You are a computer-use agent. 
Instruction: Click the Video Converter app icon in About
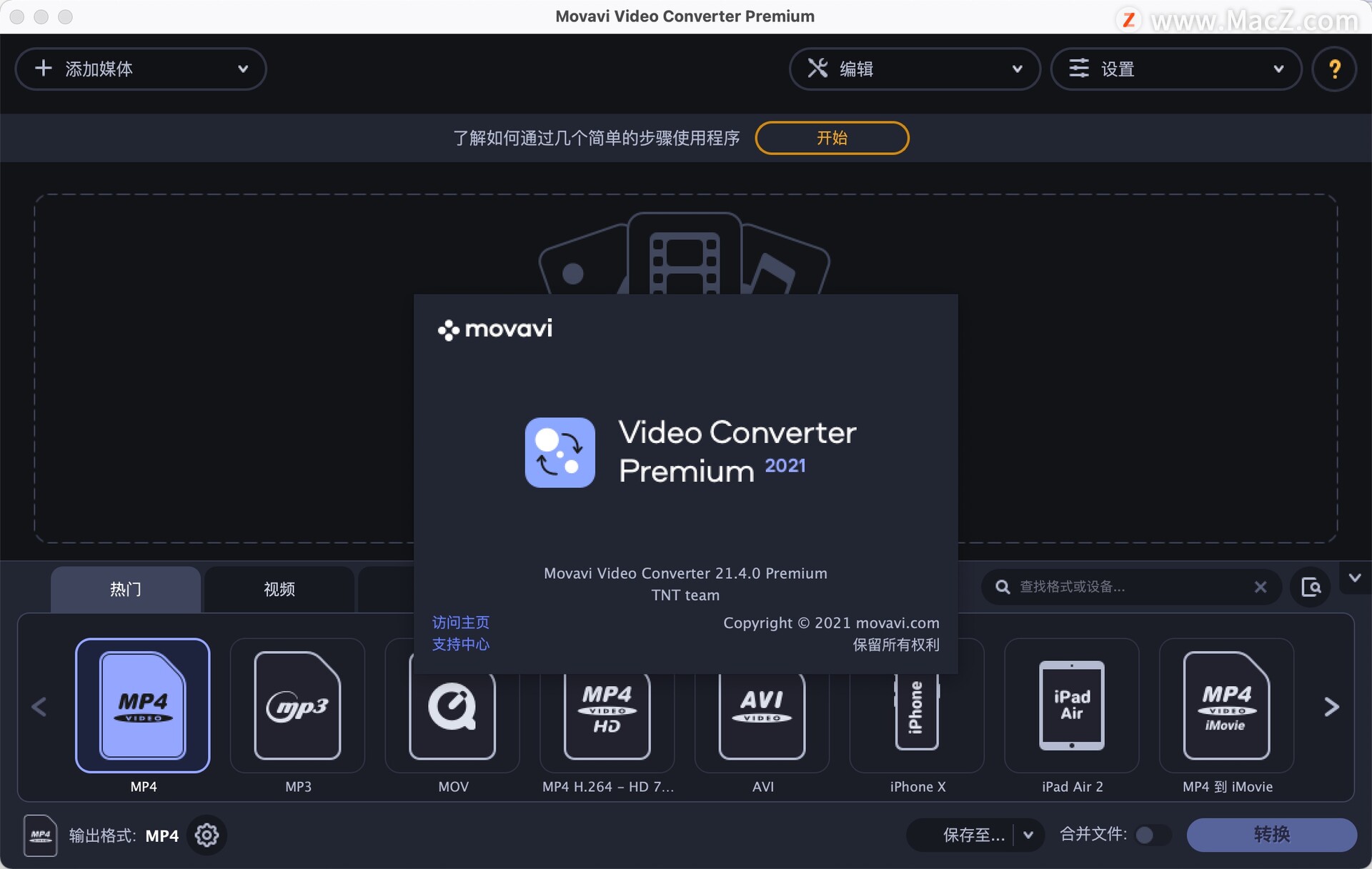point(560,452)
